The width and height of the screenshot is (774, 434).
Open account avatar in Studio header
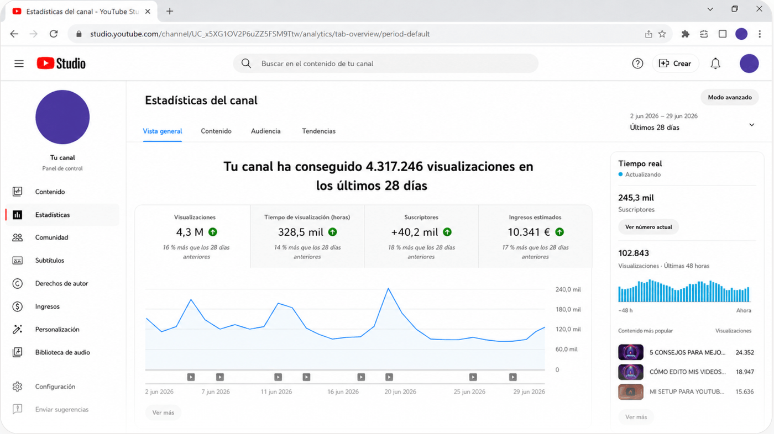(749, 63)
